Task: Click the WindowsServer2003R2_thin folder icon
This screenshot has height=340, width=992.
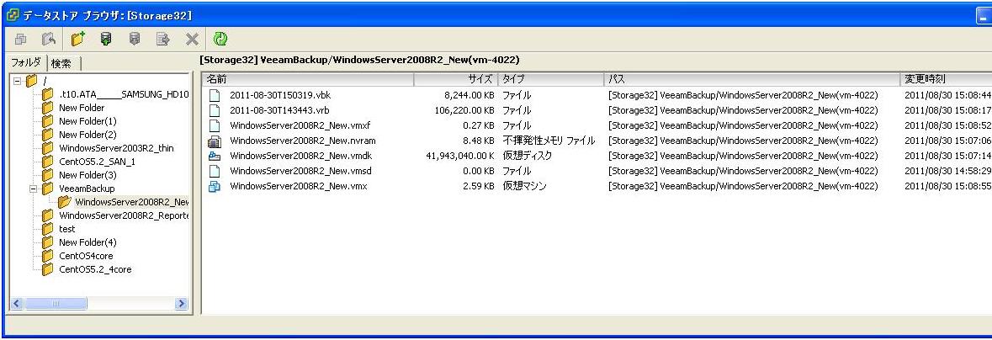Action: coord(47,148)
